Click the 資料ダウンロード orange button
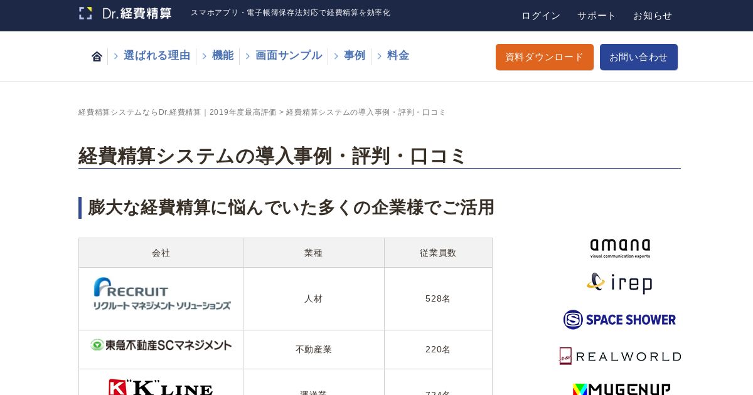The width and height of the screenshot is (753, 395). click(x=545, y=57)
